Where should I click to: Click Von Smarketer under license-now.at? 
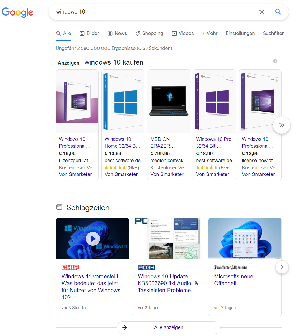258,174
